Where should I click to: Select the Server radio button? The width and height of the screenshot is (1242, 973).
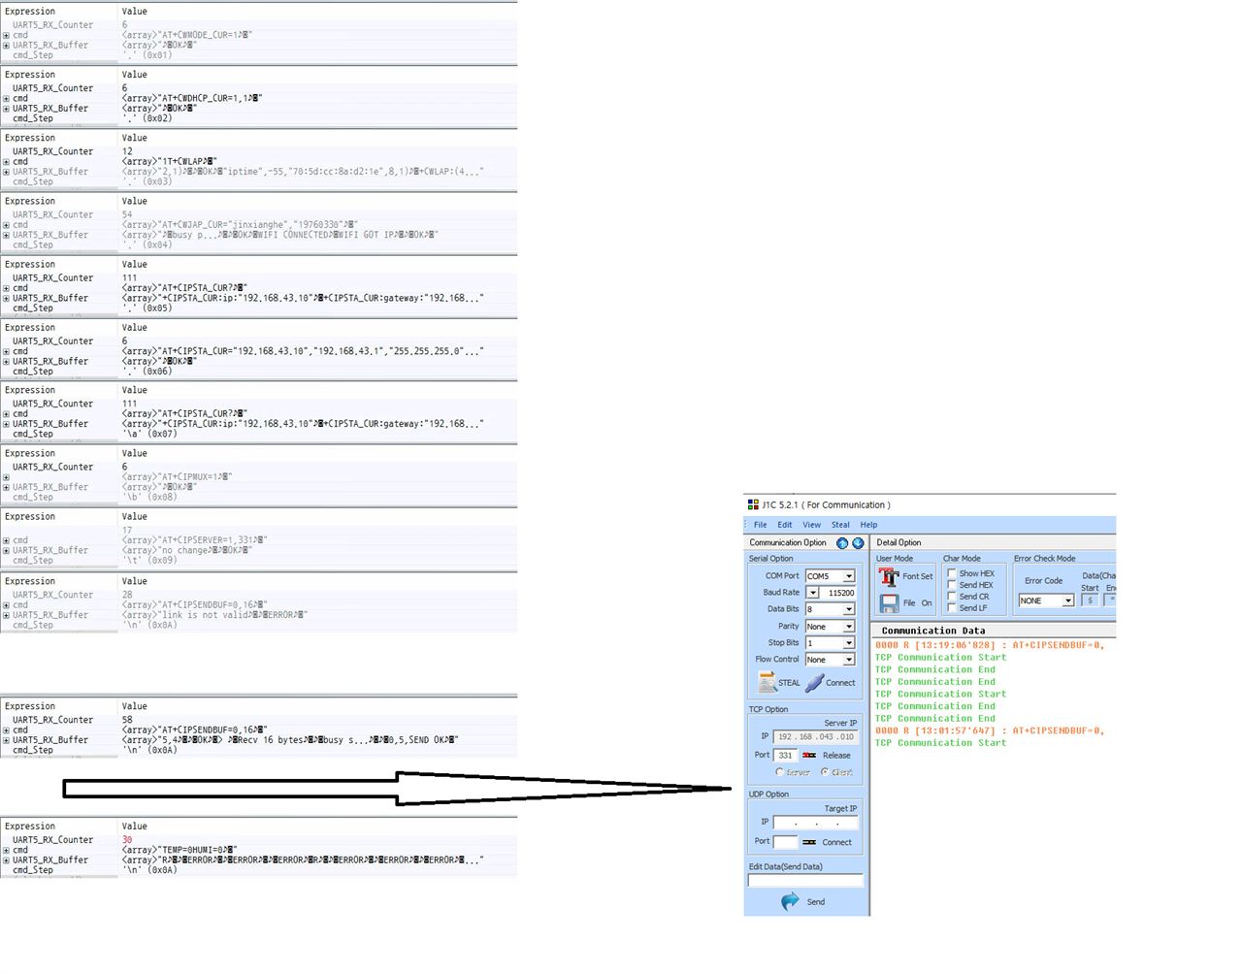pos(779,772)
